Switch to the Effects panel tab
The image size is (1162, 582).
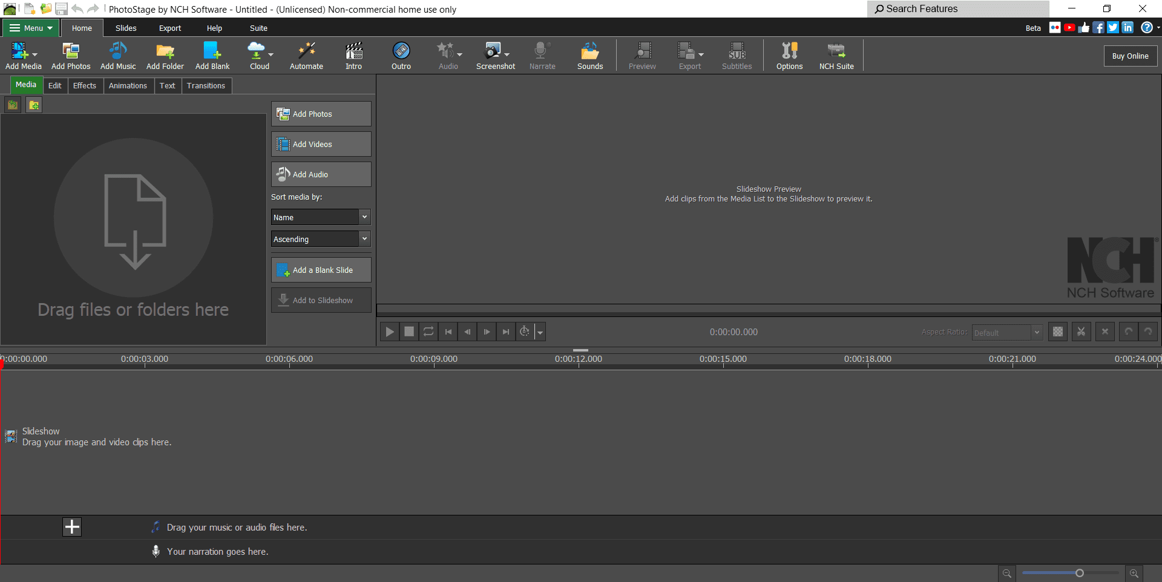[85, 85]
